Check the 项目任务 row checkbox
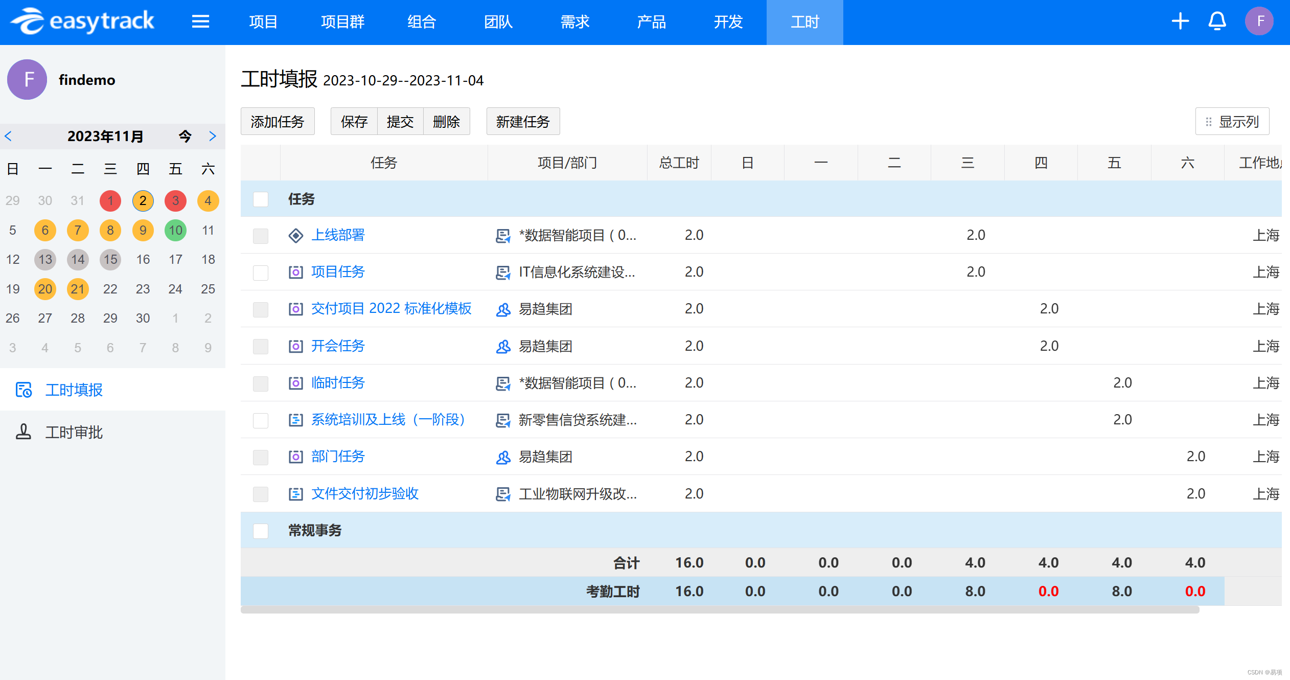1290x680 pixels. (261, 273)
